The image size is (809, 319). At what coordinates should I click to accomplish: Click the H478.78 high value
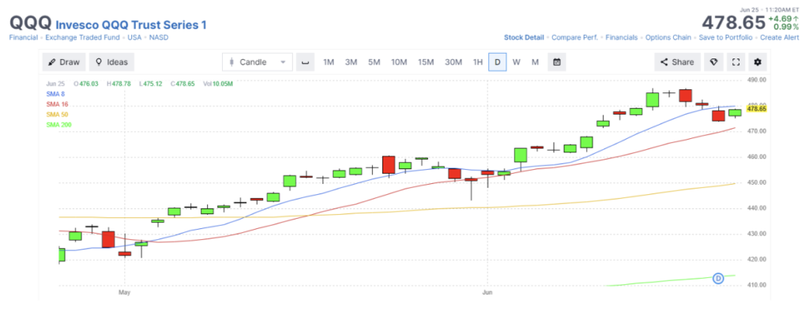coord(119,84)
